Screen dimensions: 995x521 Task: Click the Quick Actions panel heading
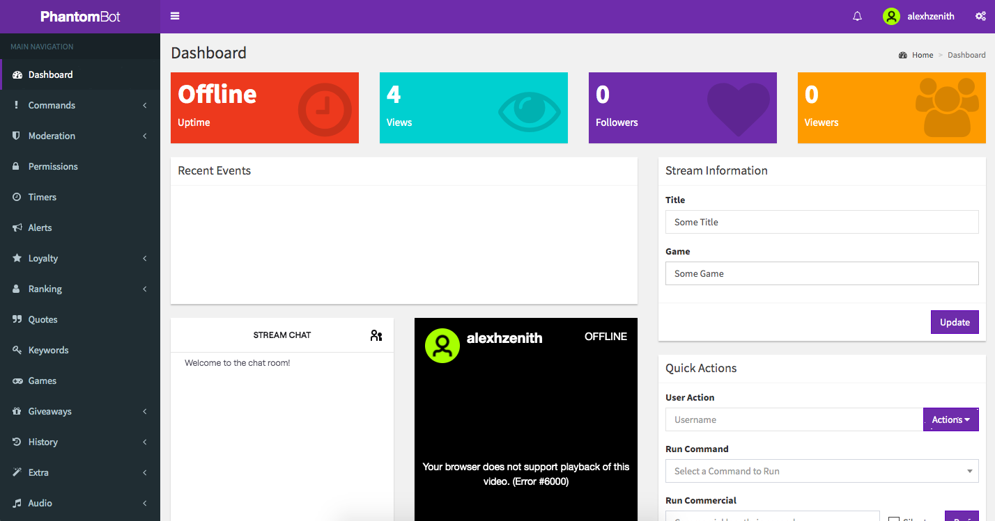tap(701, 368)
